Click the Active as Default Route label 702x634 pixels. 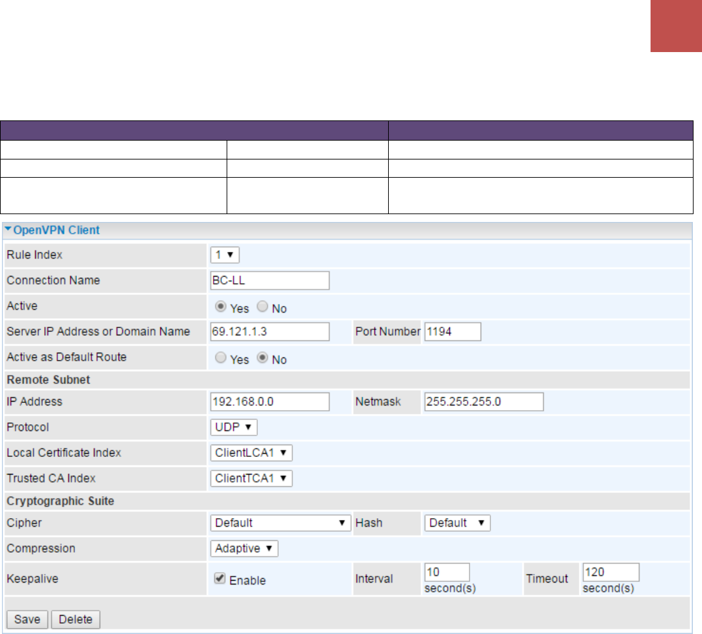[x=66, y=357]
